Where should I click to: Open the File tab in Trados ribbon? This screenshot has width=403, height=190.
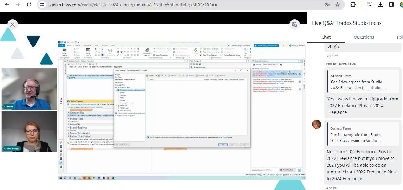click(x=62, y=45)
